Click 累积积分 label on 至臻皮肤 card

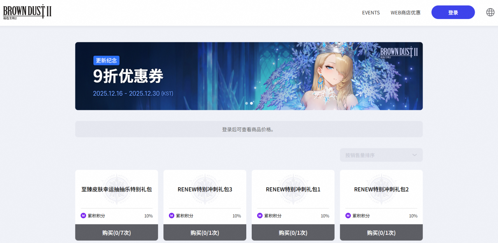pos(96,216)
